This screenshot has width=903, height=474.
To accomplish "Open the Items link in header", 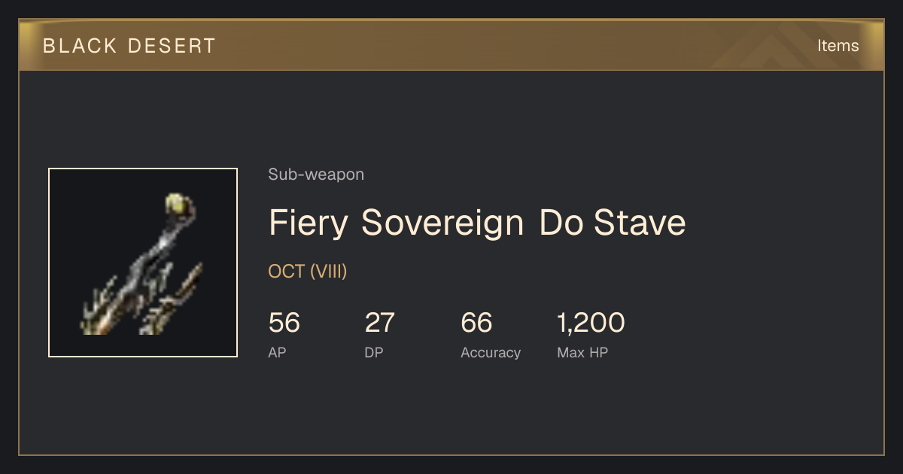I will (x=838, y=45).
